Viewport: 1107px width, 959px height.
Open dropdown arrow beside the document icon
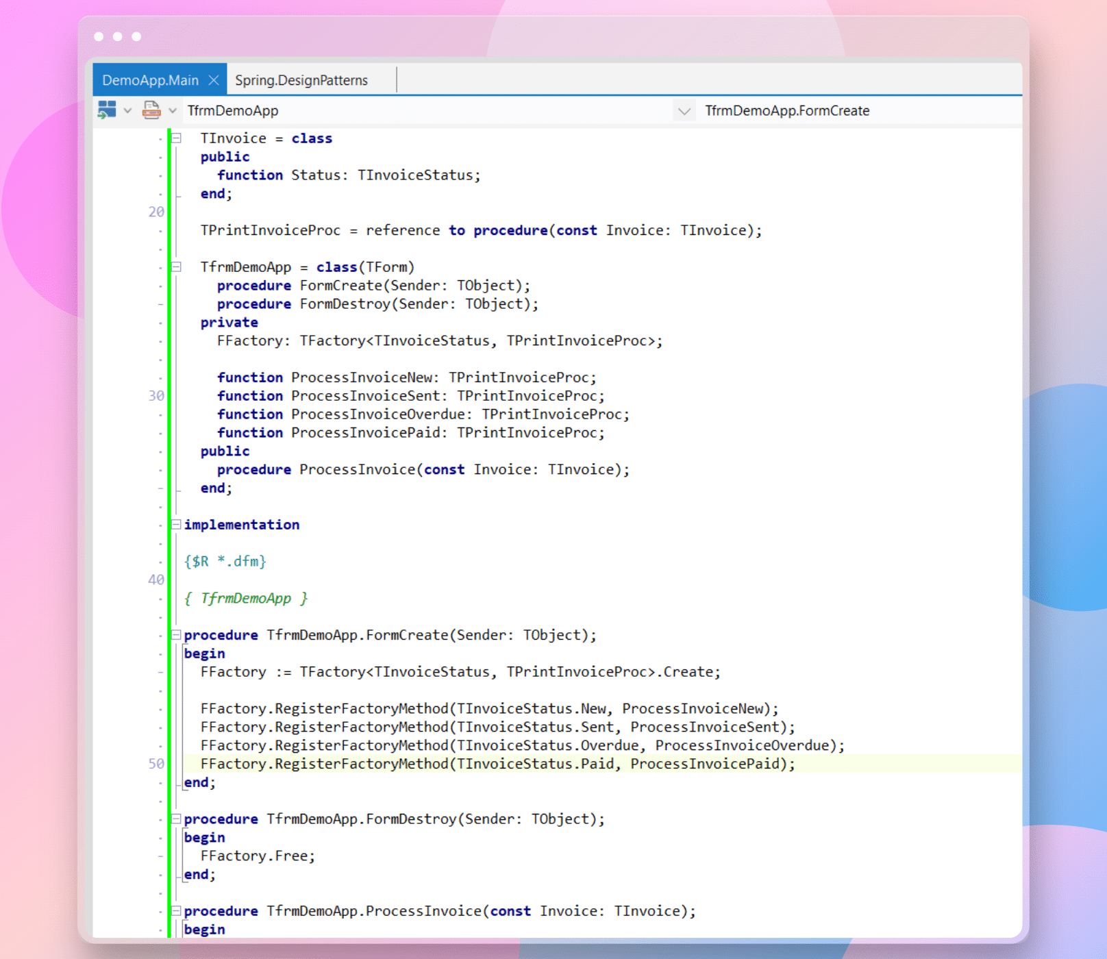tap(173, 110)
